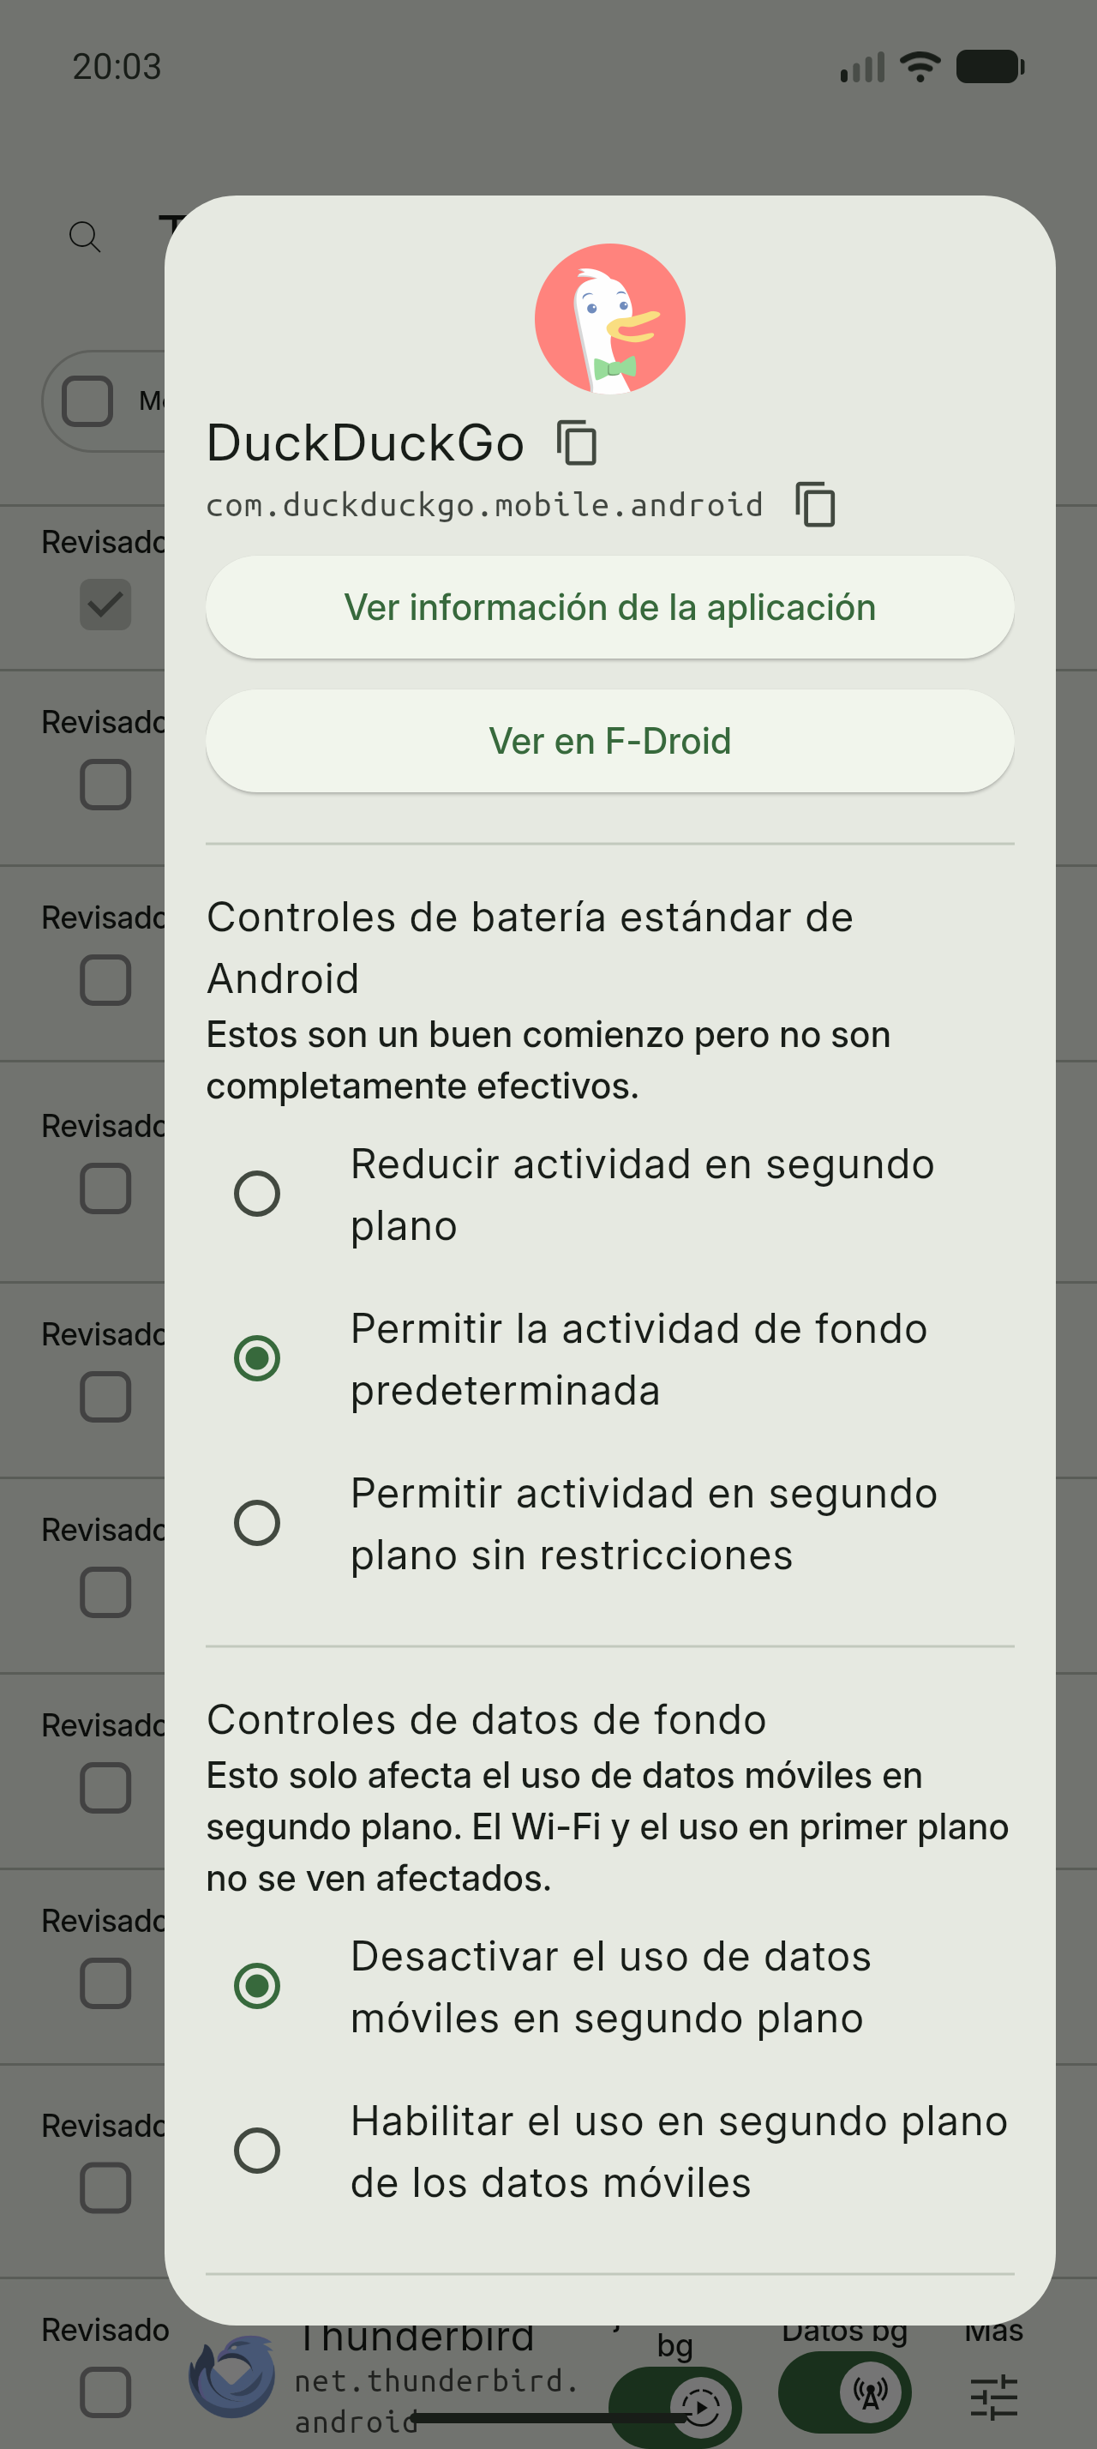Image resolution: width=1097 pixels, height=2449 pixels.
Task: Toggle Thunderbird's background battery activity switch
Action: [x=674, y=2407]
